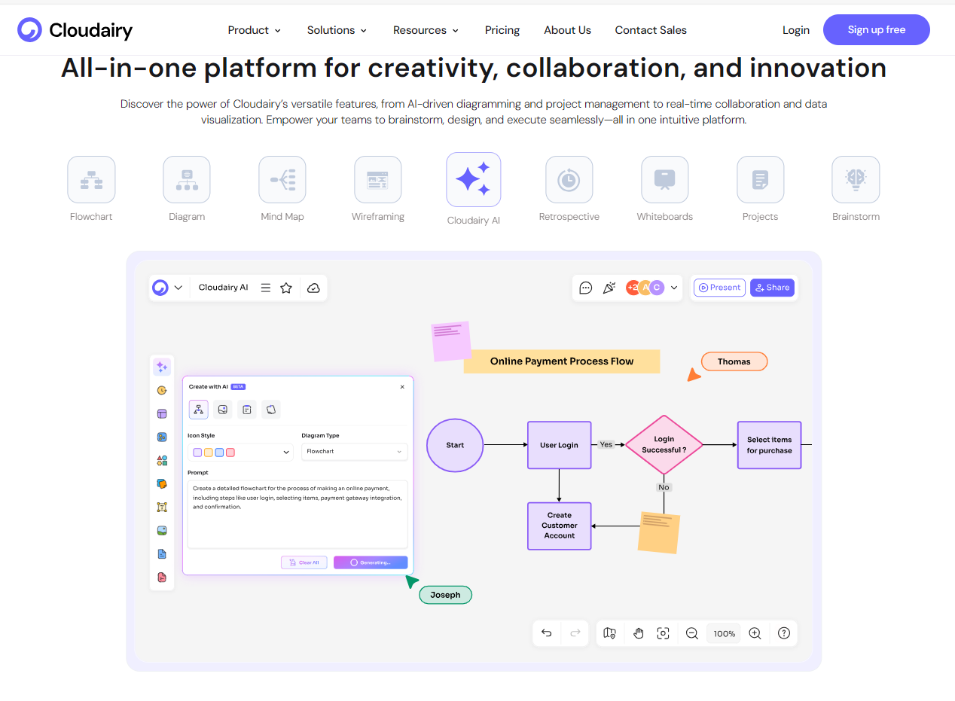Click the redo arrow

575,633
